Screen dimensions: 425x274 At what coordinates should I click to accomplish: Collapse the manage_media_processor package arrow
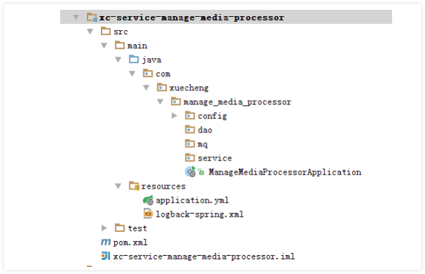160,102
